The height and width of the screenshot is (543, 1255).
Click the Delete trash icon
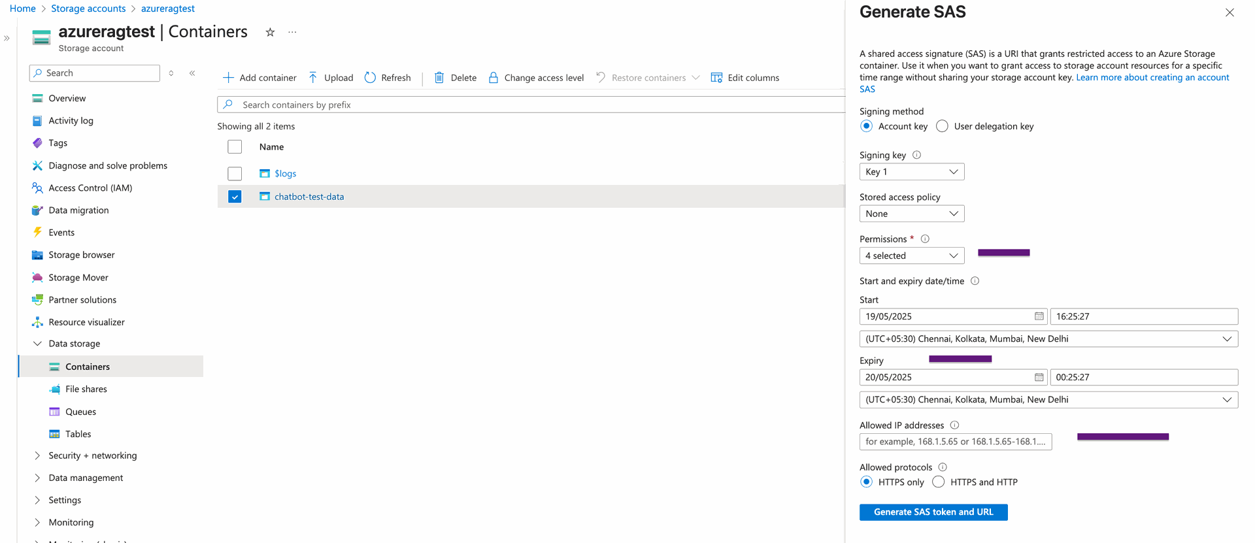coord(439,78)
